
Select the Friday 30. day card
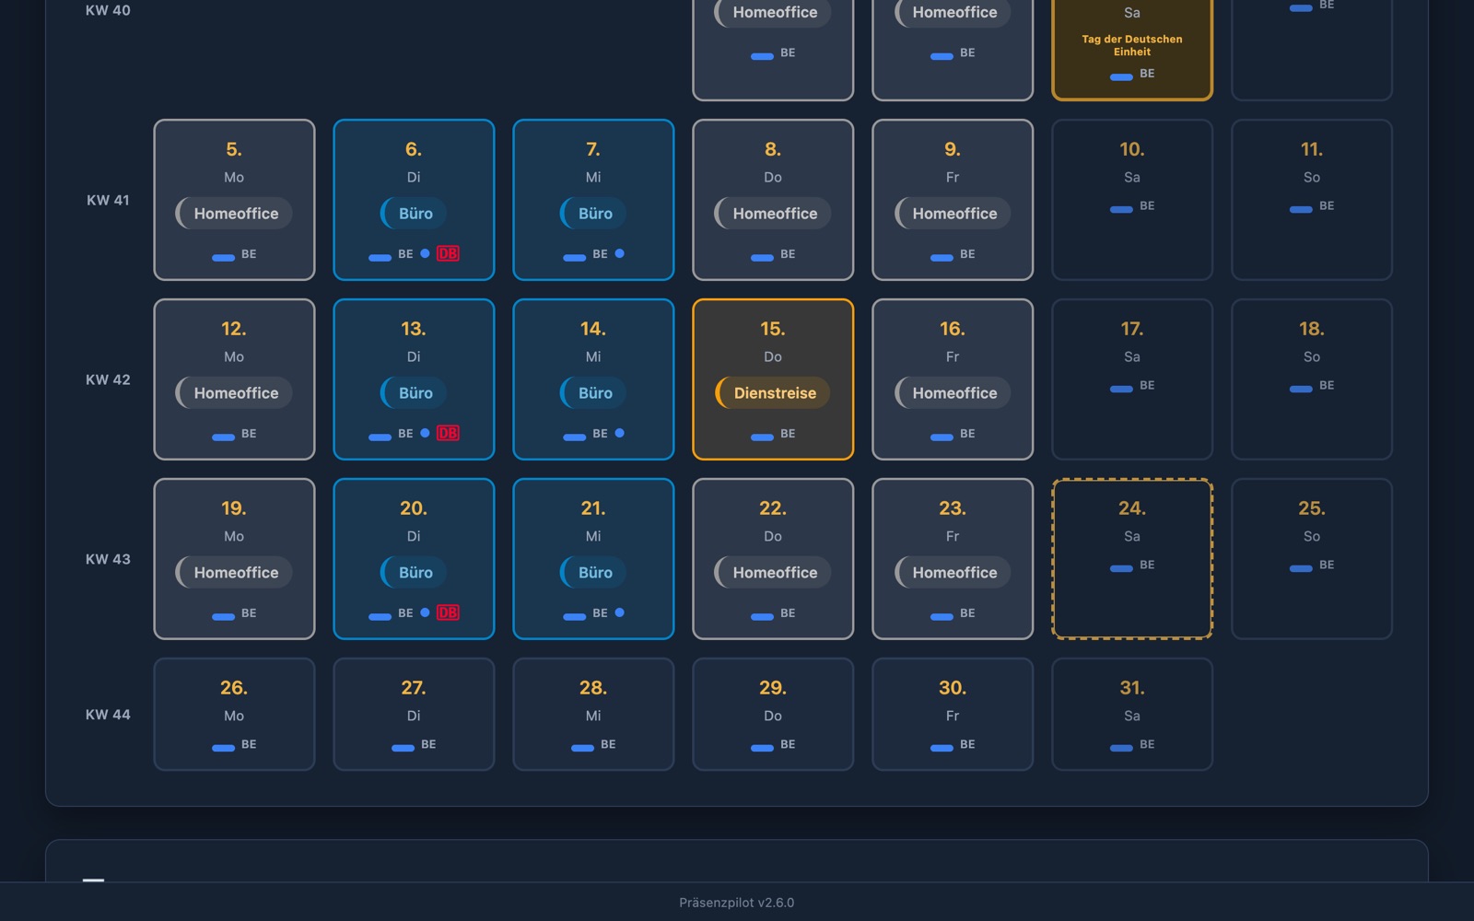pos(953,714)
